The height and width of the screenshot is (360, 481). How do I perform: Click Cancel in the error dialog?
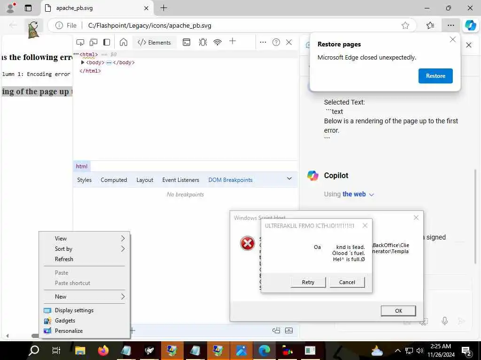[347, 282]
